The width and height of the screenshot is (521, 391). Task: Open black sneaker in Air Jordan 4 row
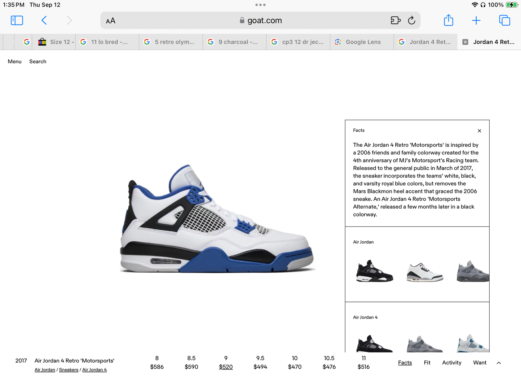(x=375, y=344)
